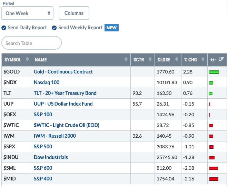
Task: Sort table by CLOSE column arrows
Action: click(x=177, y=59)
